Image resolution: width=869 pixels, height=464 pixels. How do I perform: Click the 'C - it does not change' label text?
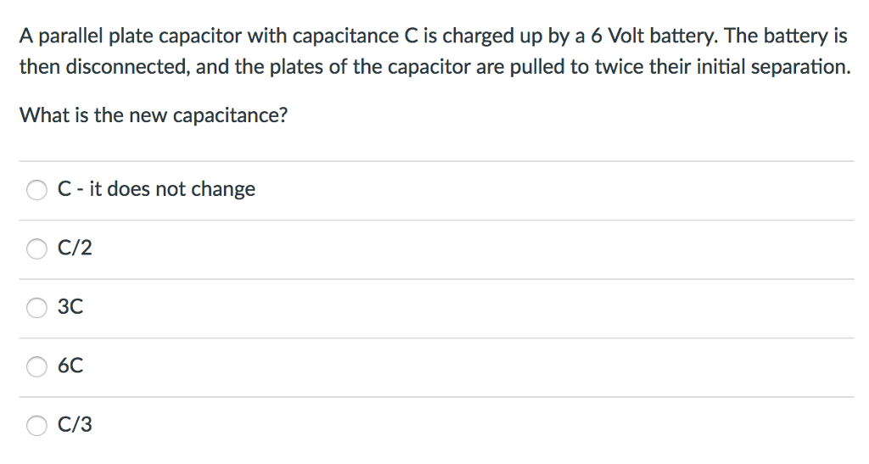pyautogui.click(x=156, y=189)
